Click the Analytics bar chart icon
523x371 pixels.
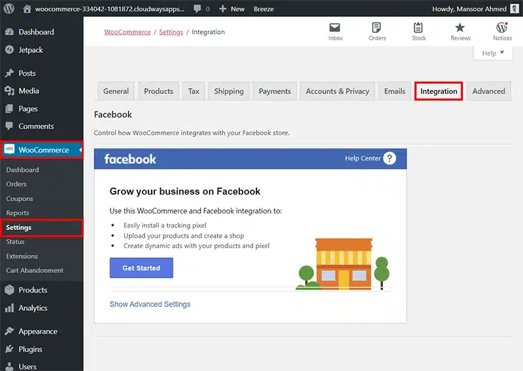pos(10,308)
